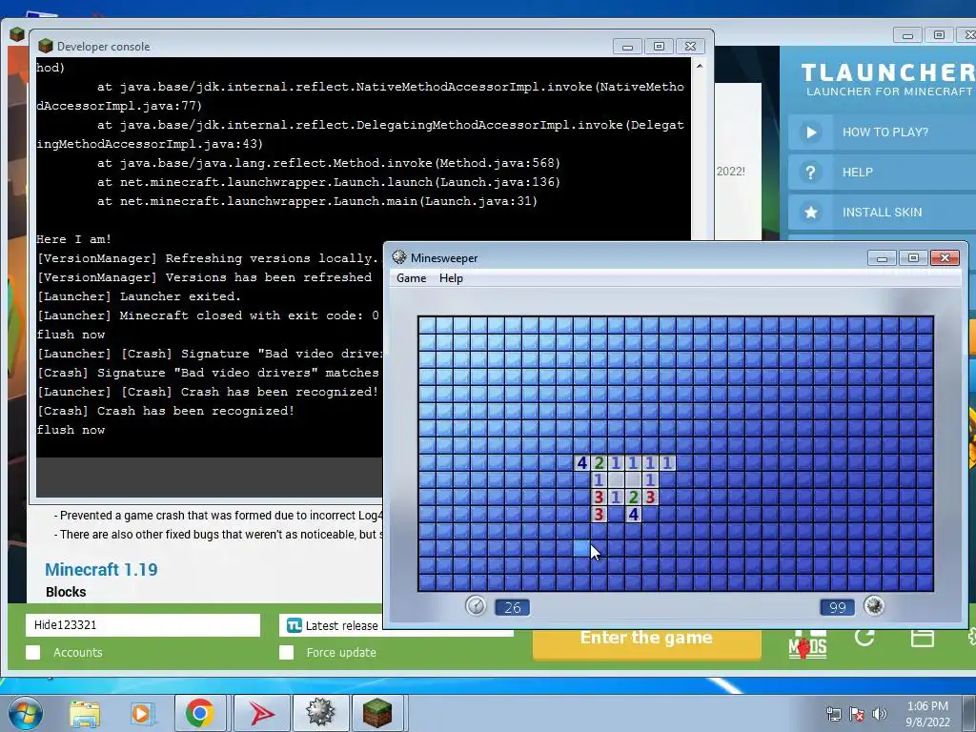This screenshot has width=976, height=732.
Task: Switch to Minesweeper from the taskbar
Action: click(x=320, y=713)
